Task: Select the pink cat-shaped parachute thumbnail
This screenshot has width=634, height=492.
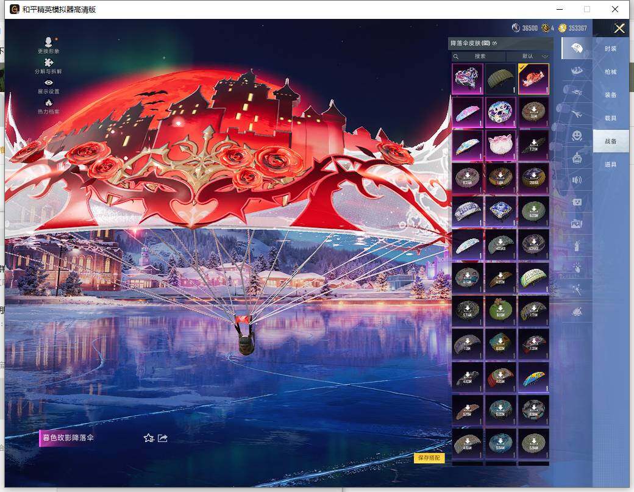Action: [500, 144]
